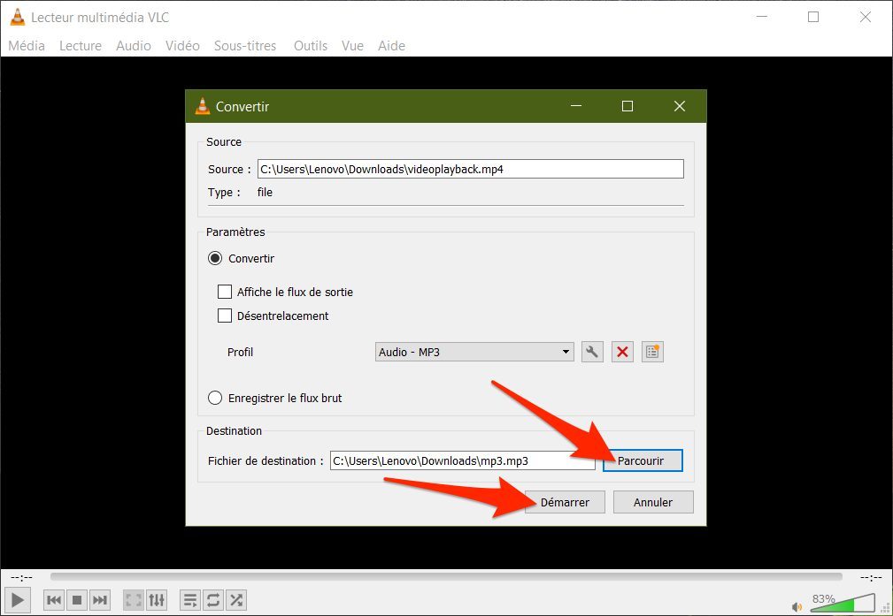Open the Vidéo menu
Screen dimensions: 893x616
(x=182, y=45)
